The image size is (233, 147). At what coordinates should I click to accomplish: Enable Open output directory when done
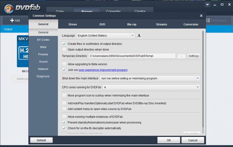tap(64, 49)
